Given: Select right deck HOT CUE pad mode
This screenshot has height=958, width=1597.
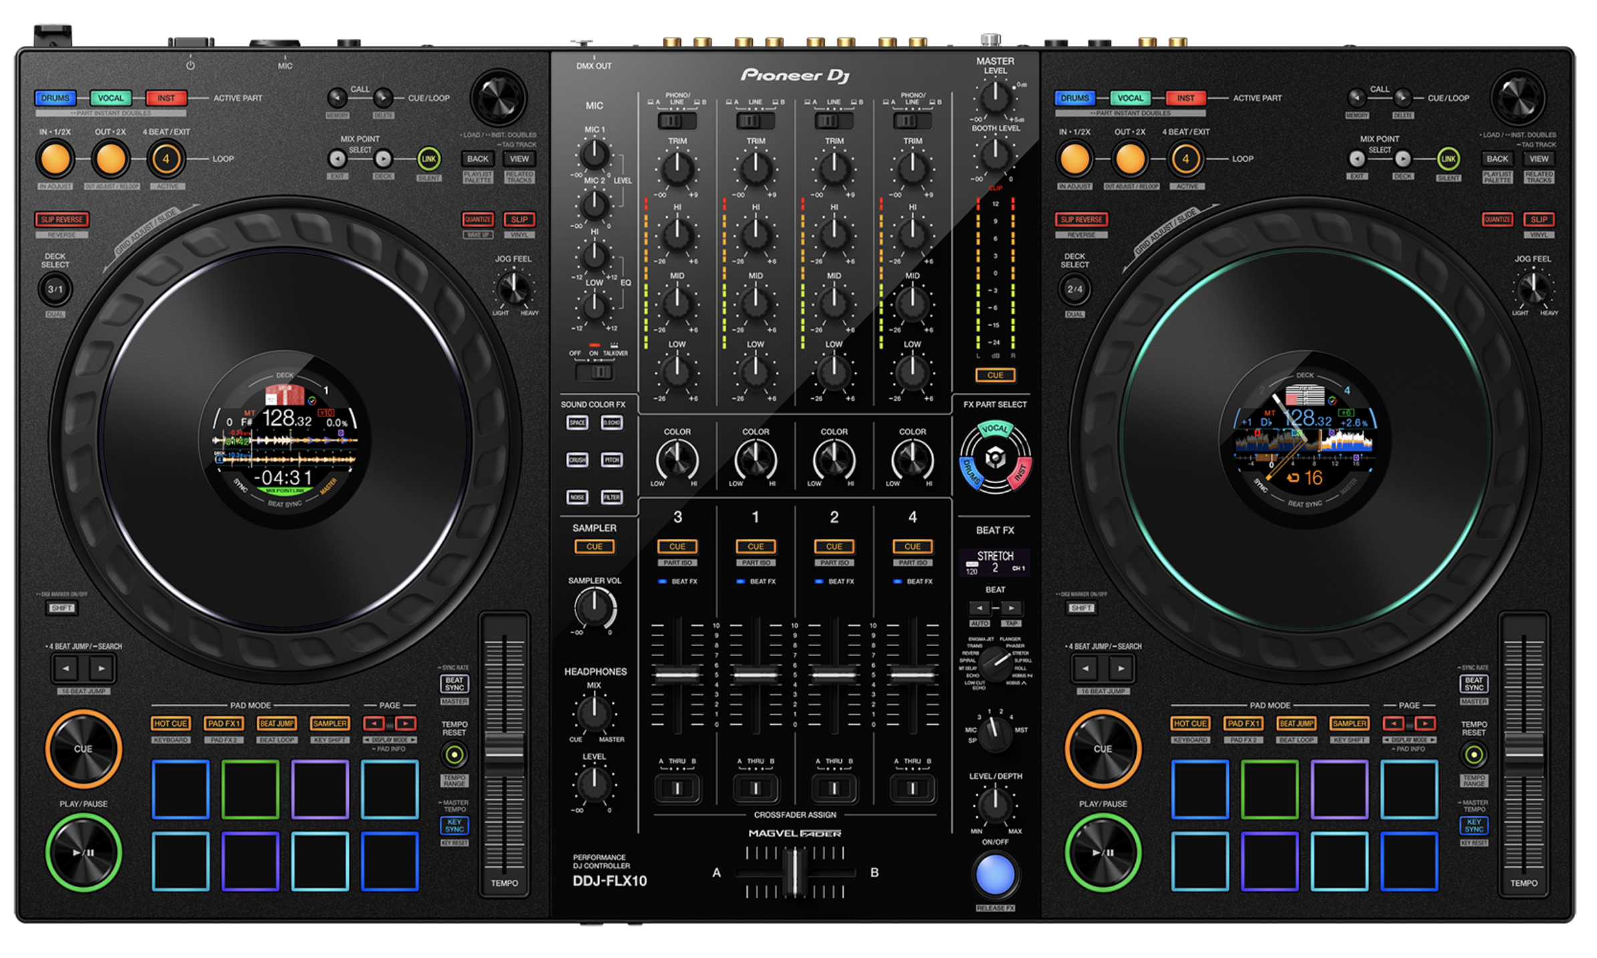Looking at the screenshot, I should click(1190, 724).
